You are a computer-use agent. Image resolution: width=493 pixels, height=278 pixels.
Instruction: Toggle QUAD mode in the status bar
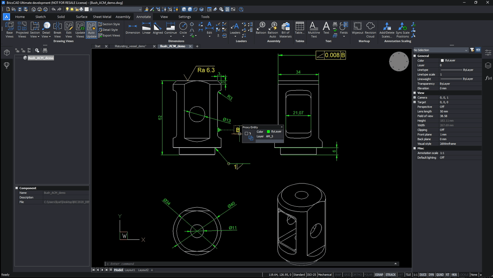pyautogui.click(x=440, y=275)
